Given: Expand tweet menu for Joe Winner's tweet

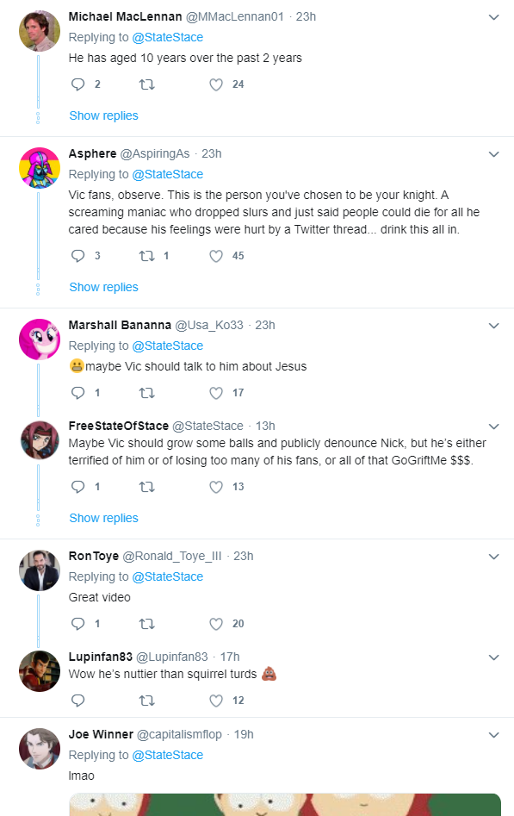Looking at the screenshot, I should tap(493, 735).
